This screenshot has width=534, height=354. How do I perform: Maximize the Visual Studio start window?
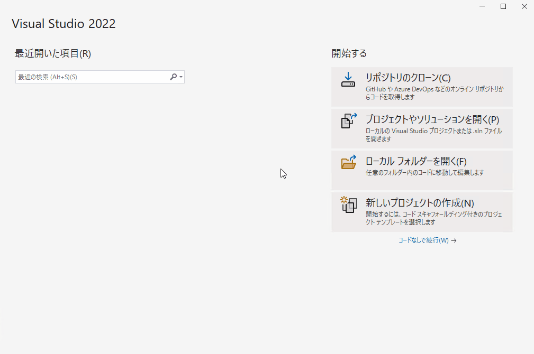[x=503, y=6]
